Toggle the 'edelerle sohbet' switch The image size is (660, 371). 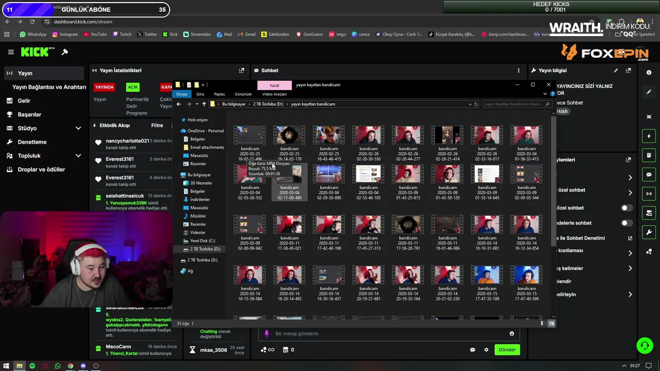626,223
